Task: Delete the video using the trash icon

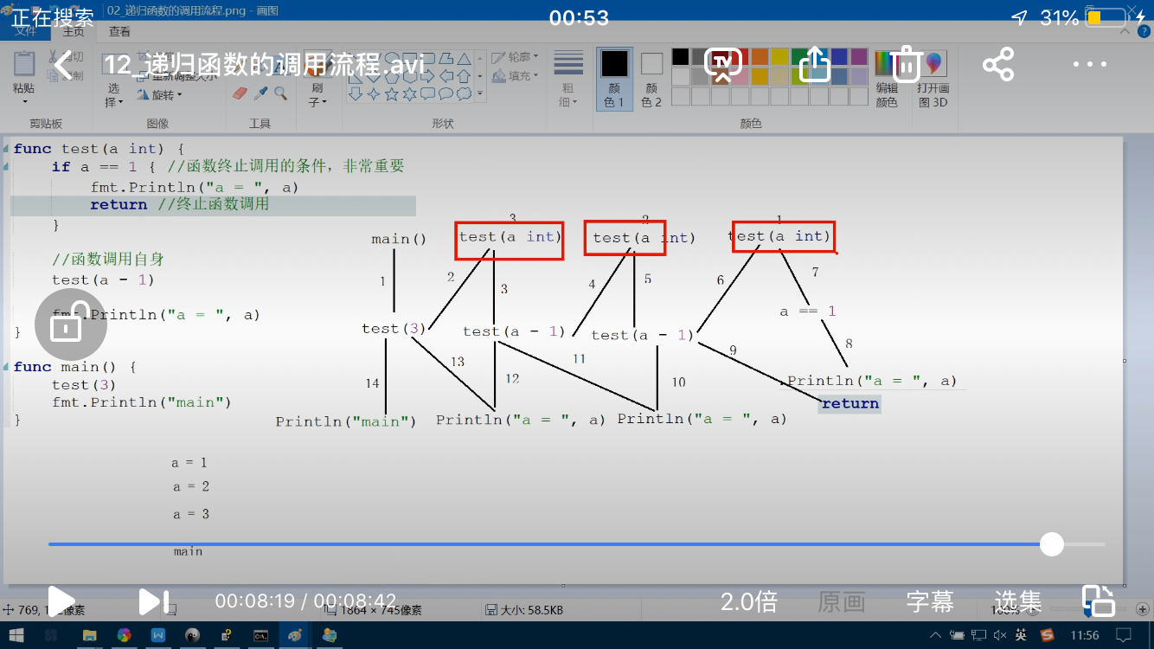Action: [x=906, y=63]
